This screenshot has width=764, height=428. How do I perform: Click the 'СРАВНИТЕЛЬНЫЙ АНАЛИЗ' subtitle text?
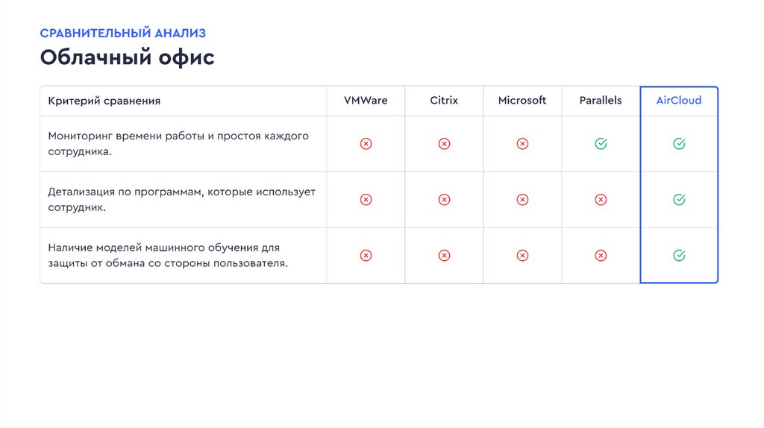(x=122, y=33)
